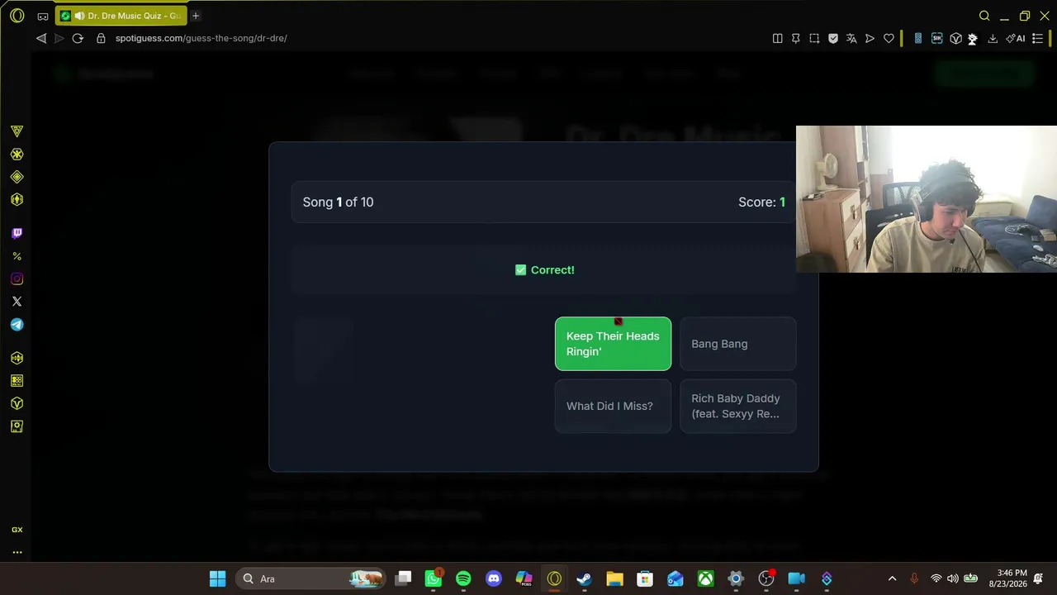Open the GX Corner gamepad icon
The height and width of the screenshot is (595, 1057).
click(x=43, y=16)
